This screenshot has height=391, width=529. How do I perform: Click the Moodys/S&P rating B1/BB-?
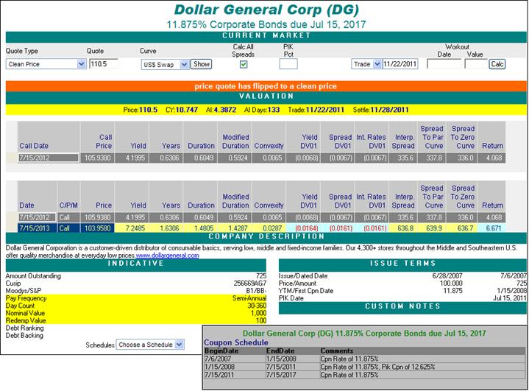(x=256, y=291)
